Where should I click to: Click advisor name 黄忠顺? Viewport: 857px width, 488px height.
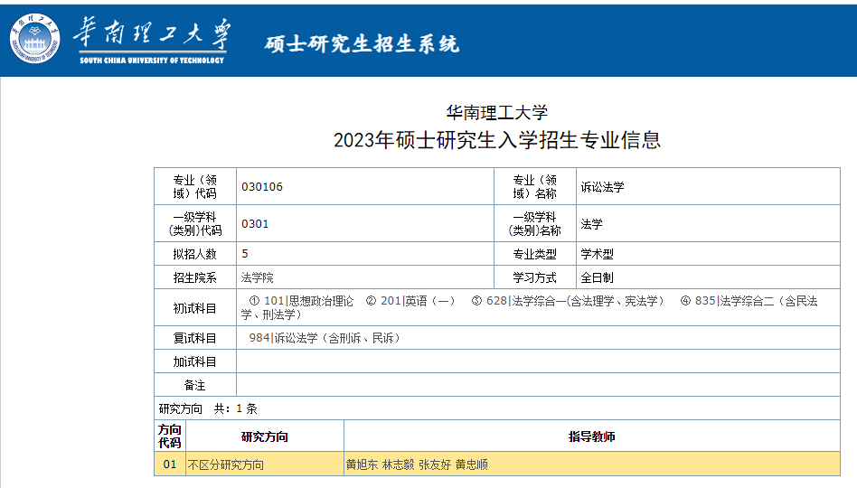[x=472, y=465]
